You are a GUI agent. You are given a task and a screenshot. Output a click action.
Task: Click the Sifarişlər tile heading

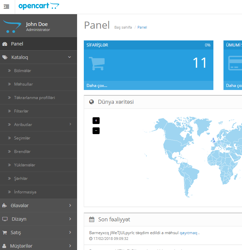click(97, 45)
